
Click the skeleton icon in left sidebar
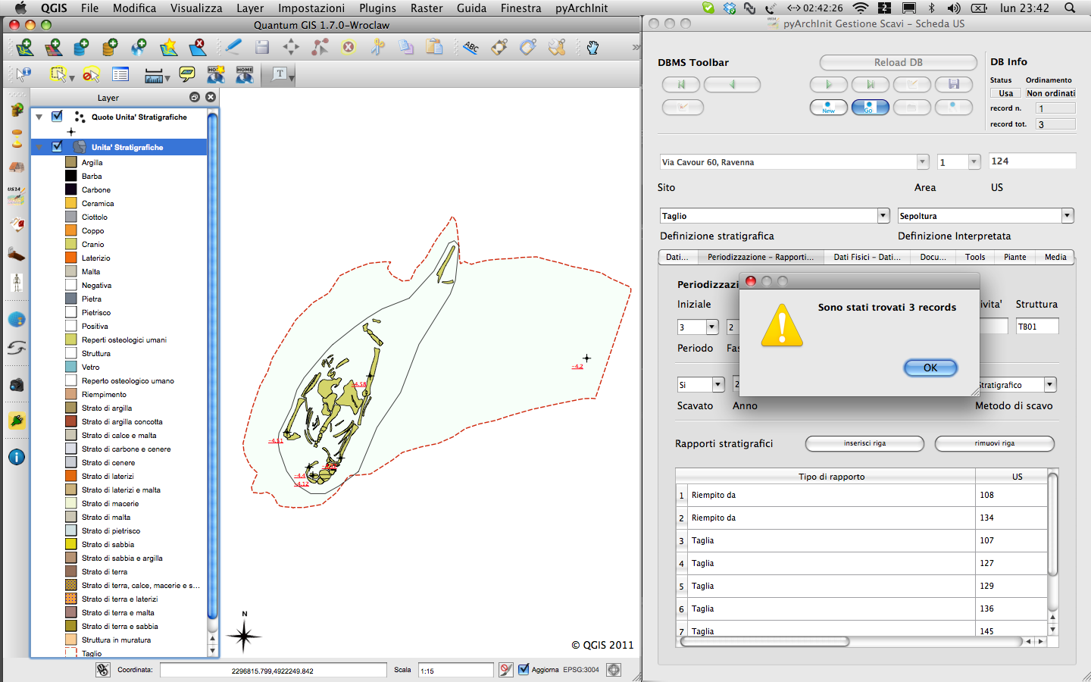pos(16,283)
